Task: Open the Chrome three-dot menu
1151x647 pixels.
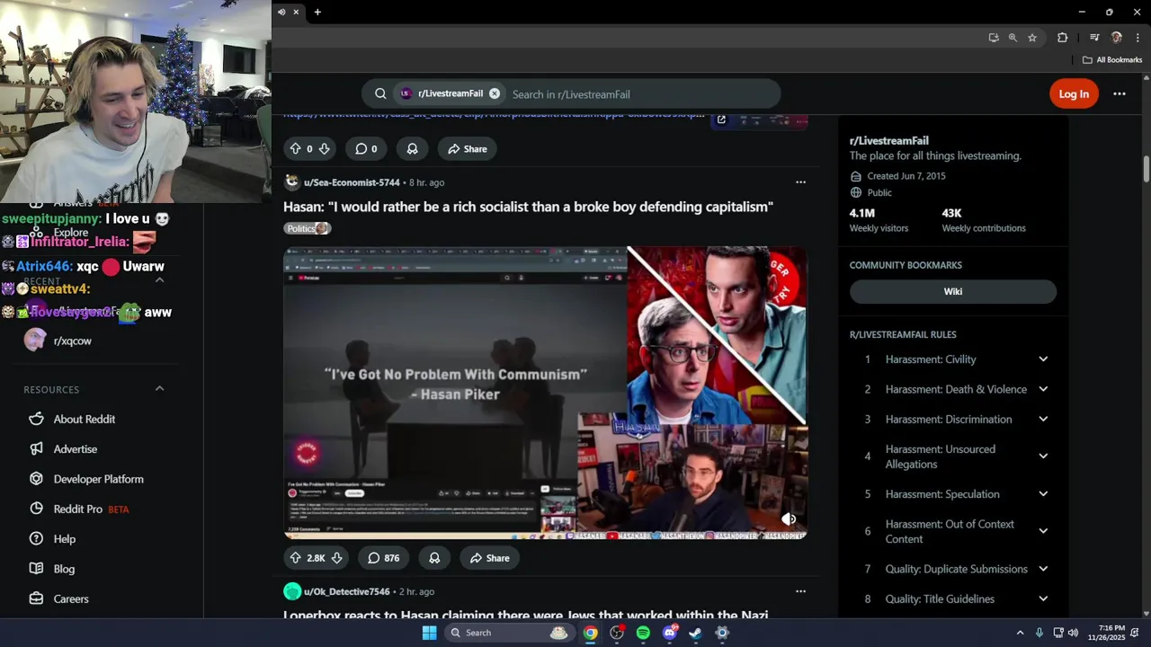Action: click(1138, 38)
